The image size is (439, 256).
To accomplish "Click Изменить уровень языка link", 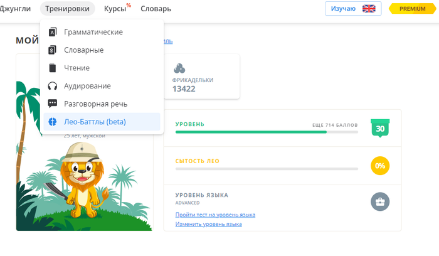I will 208,224.
